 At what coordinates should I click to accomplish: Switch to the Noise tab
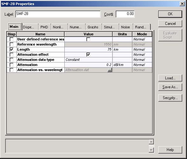[126, 27]
